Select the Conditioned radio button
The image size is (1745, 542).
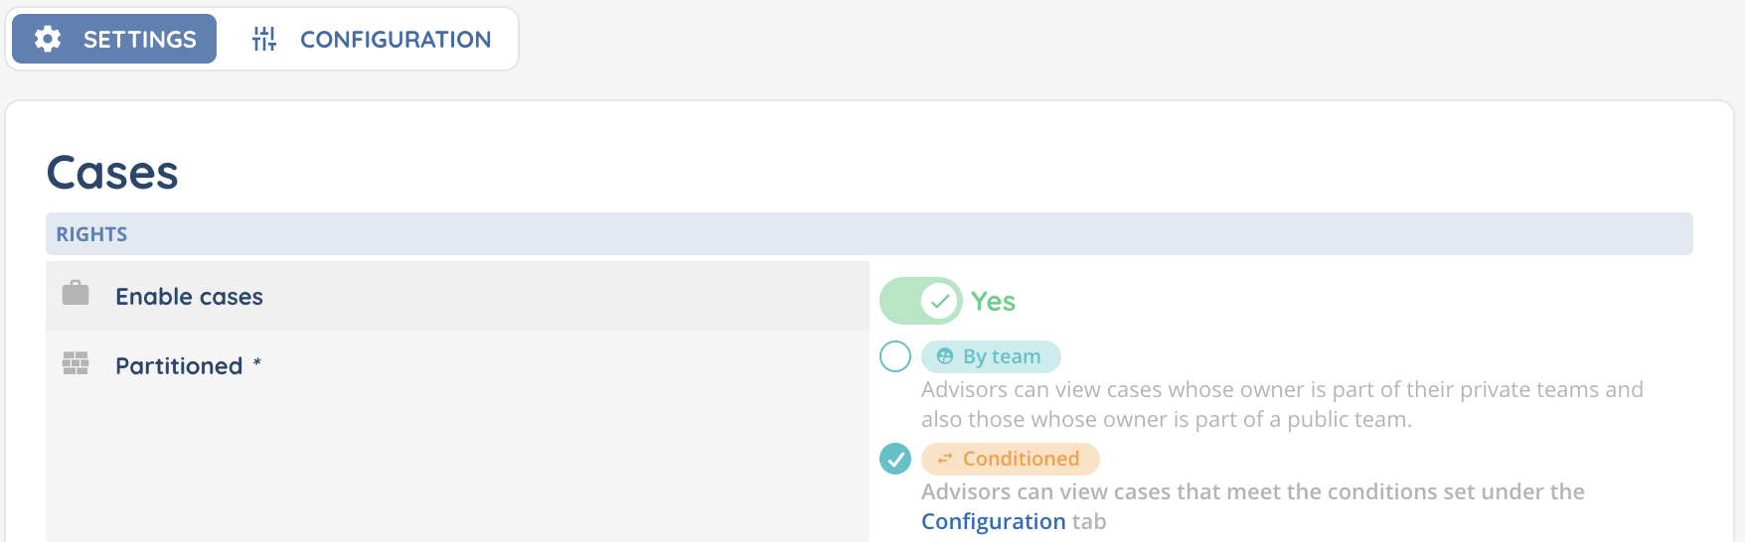[x=895, y=459]
